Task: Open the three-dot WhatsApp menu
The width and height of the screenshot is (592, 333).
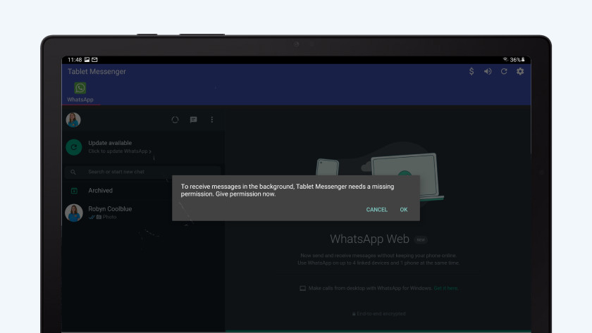Action: [211, 120]
